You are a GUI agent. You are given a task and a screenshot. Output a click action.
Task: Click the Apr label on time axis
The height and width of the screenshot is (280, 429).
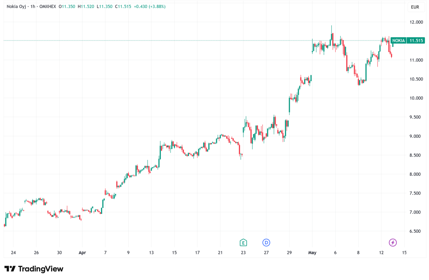point(83,253)
